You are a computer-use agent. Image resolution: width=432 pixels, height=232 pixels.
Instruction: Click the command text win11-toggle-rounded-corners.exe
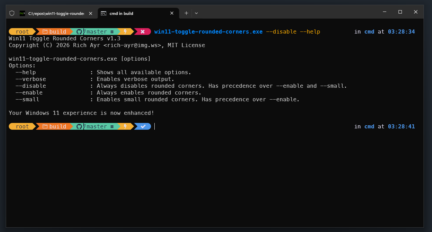coord(209,31)
